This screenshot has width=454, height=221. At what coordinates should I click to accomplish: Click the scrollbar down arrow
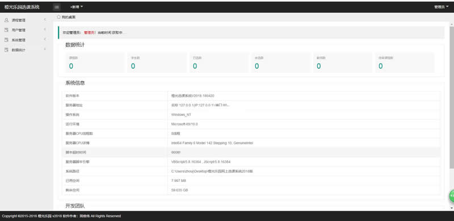point(452,209)
